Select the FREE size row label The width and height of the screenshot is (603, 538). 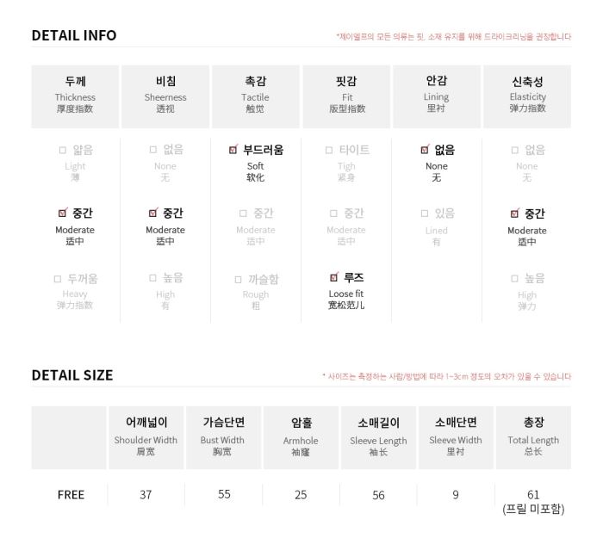click(x=71, y=495)
